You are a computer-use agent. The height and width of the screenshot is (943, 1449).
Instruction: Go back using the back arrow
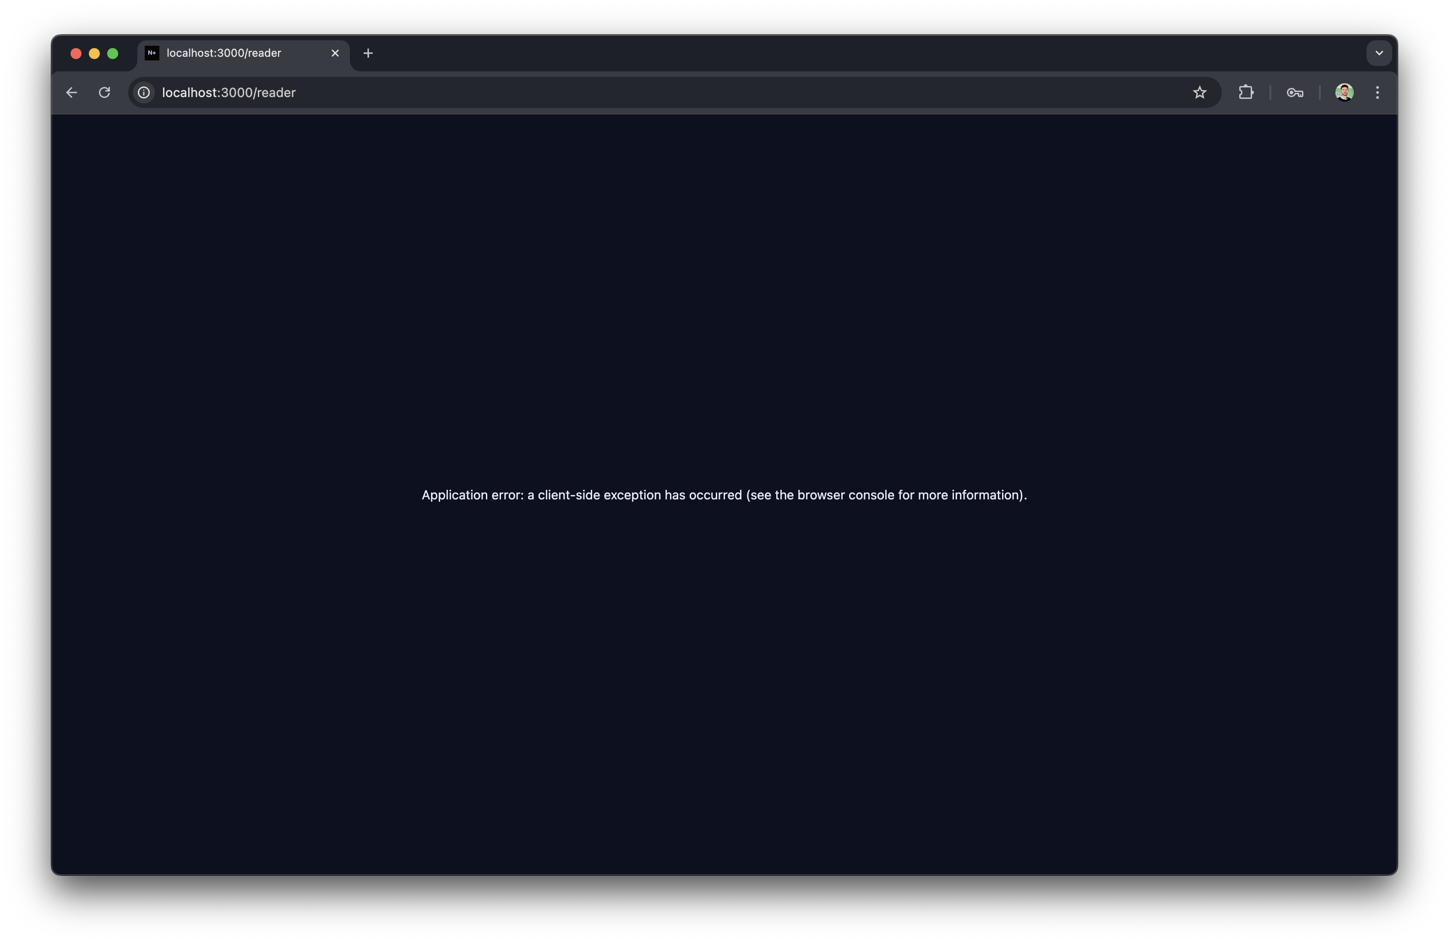click(x=72, y=92)
